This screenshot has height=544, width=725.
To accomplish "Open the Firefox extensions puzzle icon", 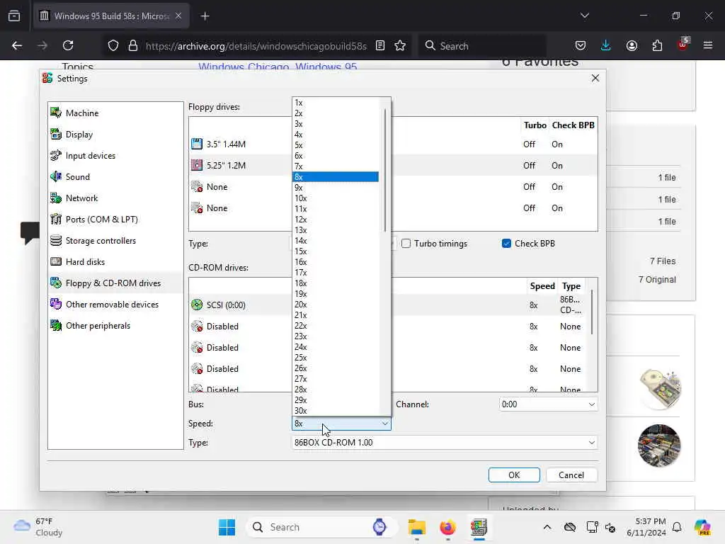I will pyautogui.click(x=657, y=45).
